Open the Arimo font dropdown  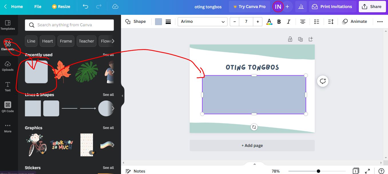pos(202,21)
